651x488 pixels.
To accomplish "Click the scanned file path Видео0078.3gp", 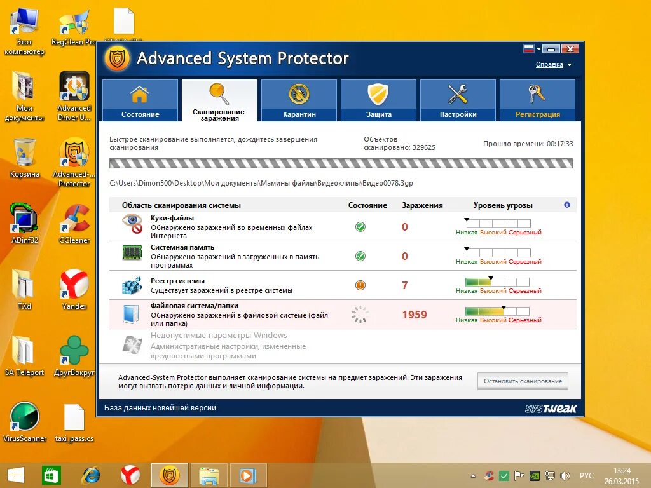I will pyautogui.click(x=261, y=183).
